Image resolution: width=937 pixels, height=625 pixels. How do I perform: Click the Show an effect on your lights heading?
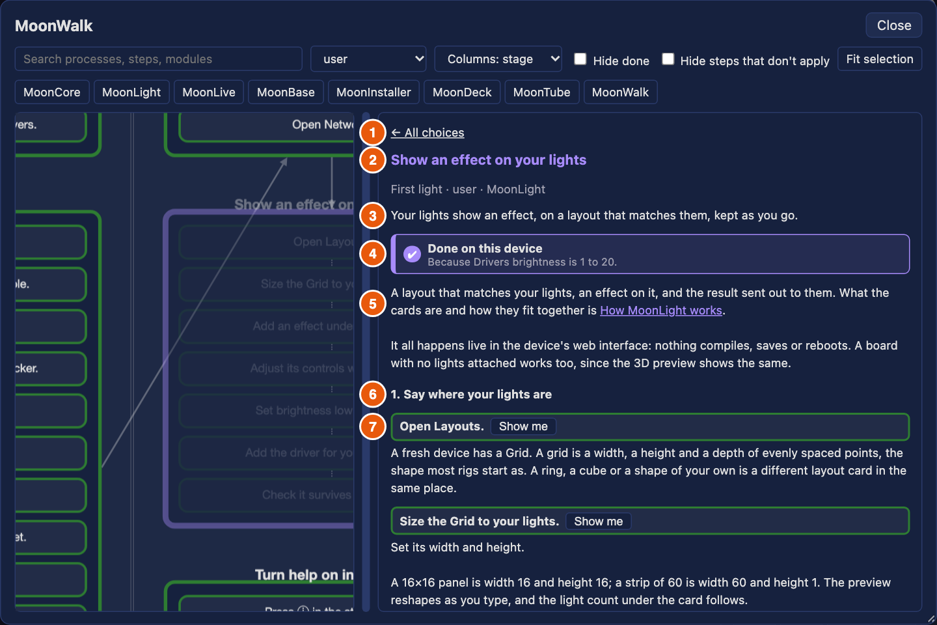coord(489,160)
